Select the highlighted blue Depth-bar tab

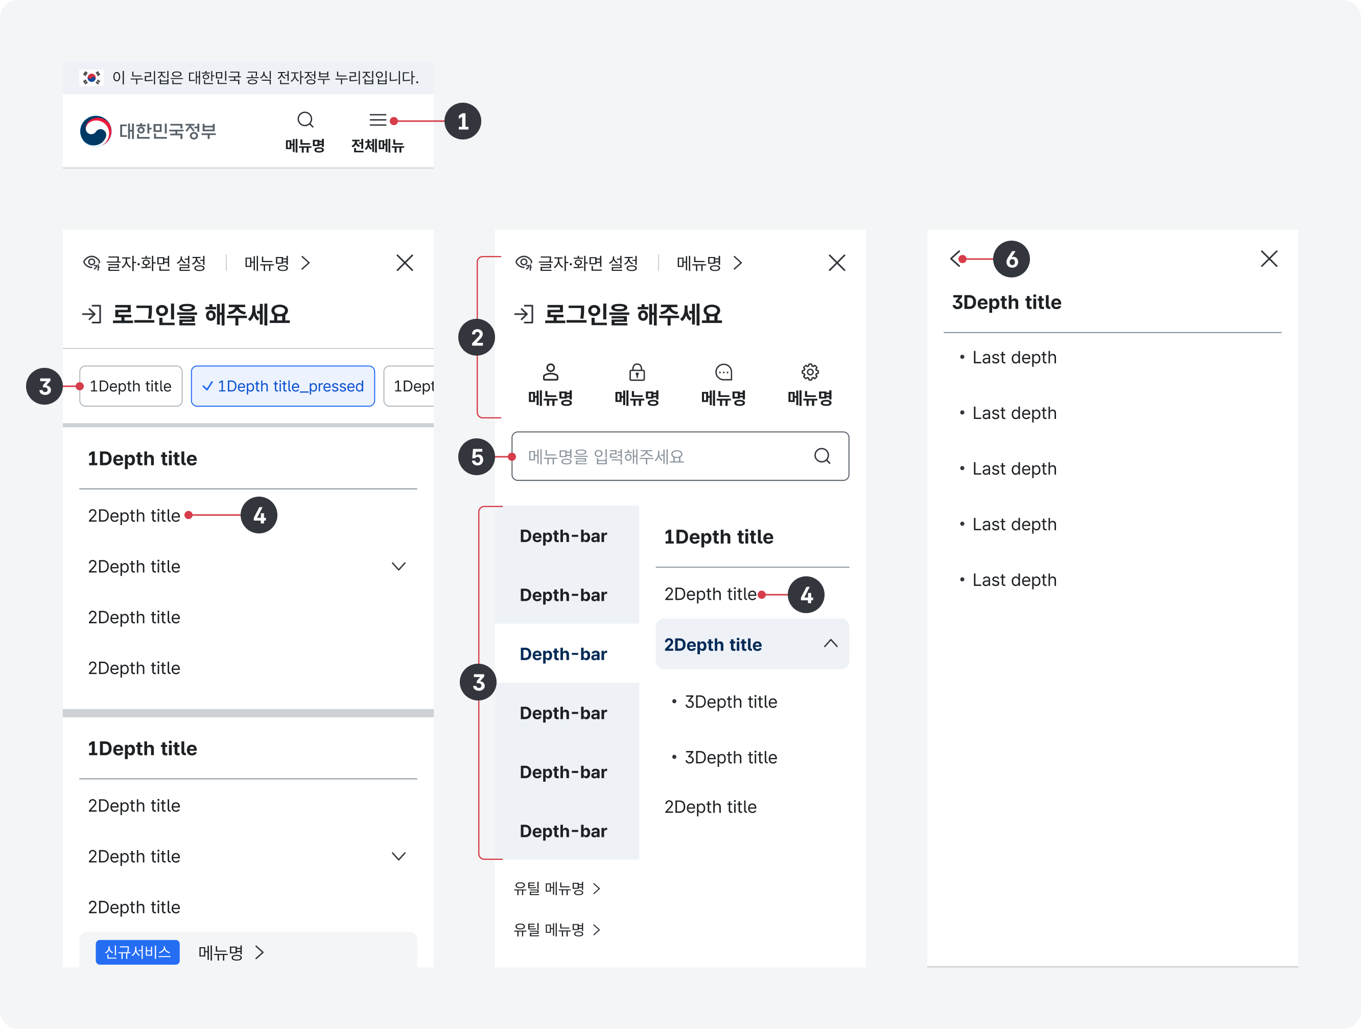tap(567, 653)
